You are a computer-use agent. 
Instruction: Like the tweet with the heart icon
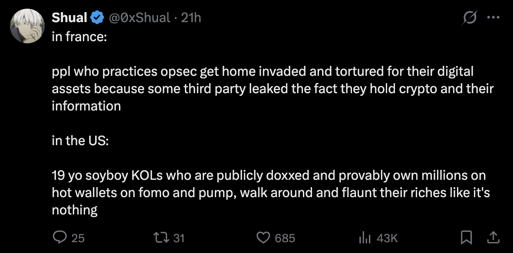[x=263, y=238]
